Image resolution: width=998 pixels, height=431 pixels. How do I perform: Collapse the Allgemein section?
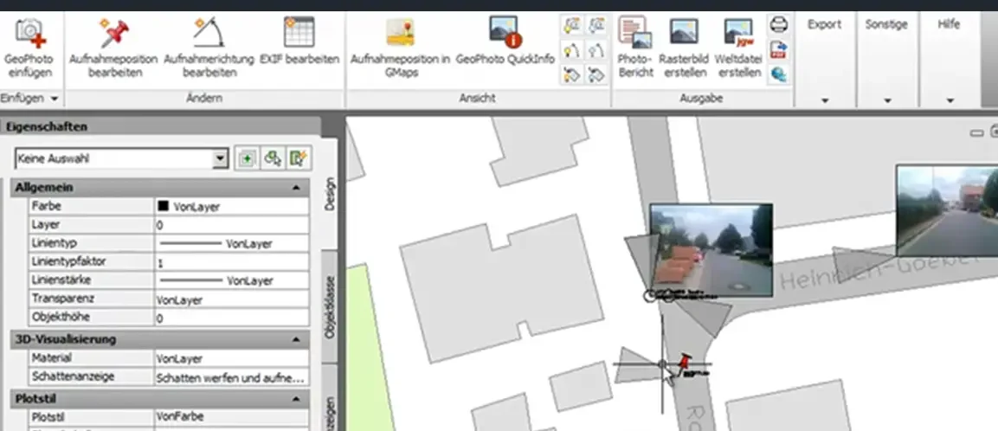[297, 188]
